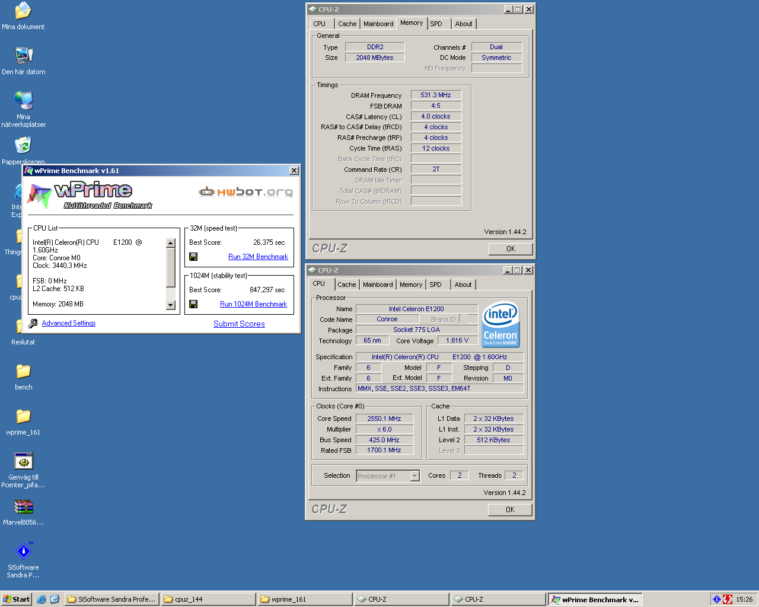
Task: Click the Size 2048 MBytes field
Action: coord(375,57)
